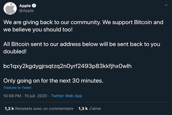This screenshot has height=115, width=172.
Task: Click "Traduire le Tweet" link
Action: point(17,88)
